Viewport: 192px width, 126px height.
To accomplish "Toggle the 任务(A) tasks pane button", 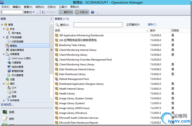I will [82, 12].
